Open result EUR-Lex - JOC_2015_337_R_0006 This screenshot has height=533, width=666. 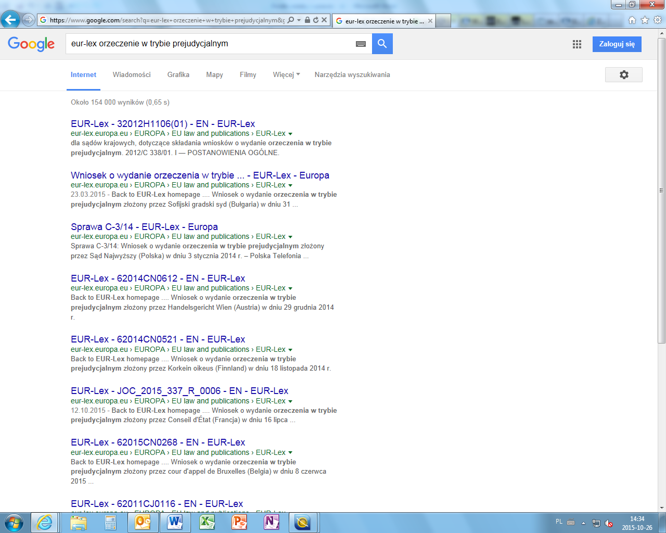pos(180,391)
